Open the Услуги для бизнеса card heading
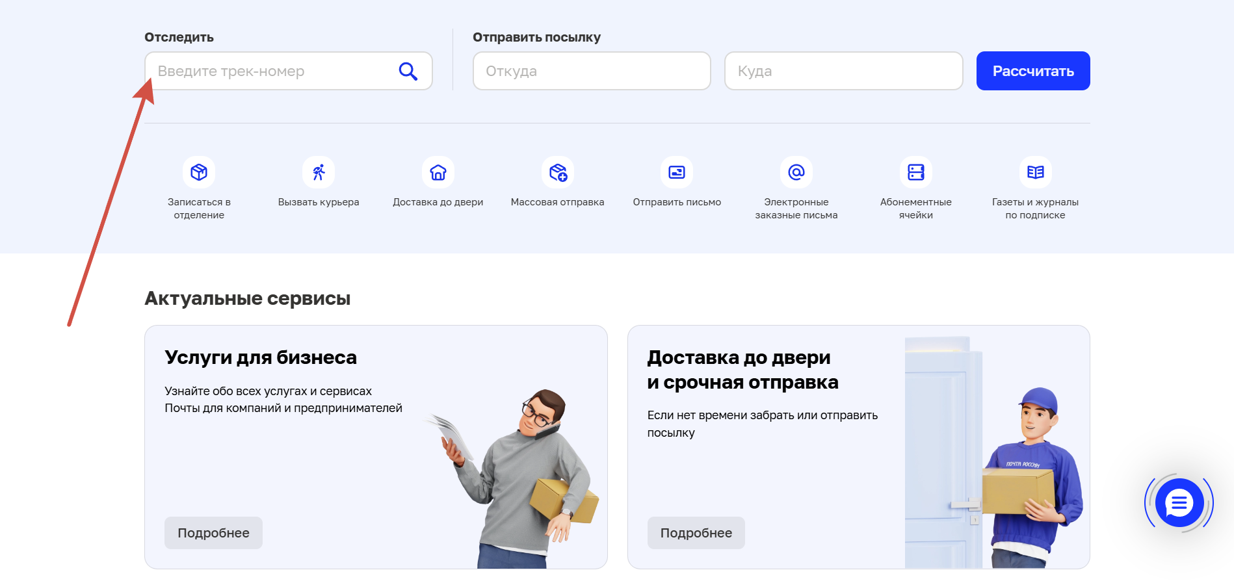Viewport: 1234px width, 581px height. tap(261, 357)
